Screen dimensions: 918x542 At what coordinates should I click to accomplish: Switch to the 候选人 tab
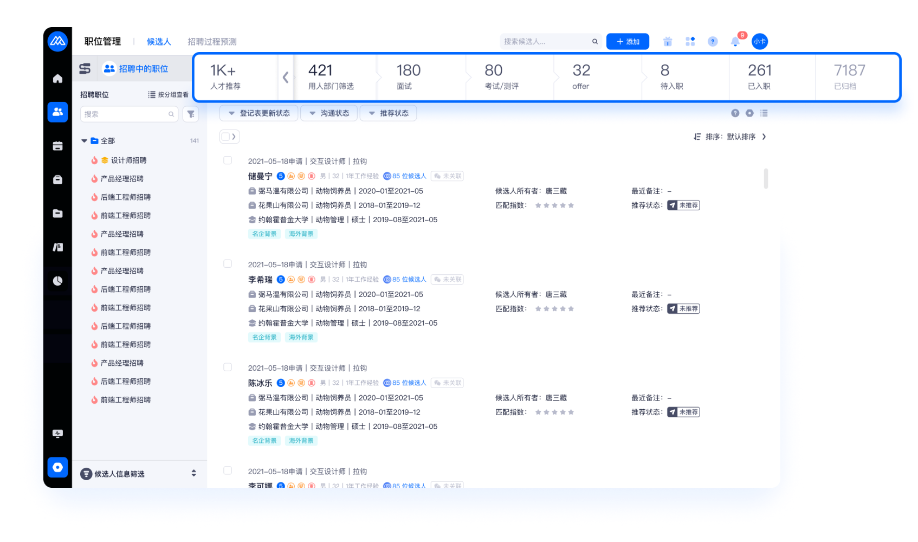tap(159, 42)
